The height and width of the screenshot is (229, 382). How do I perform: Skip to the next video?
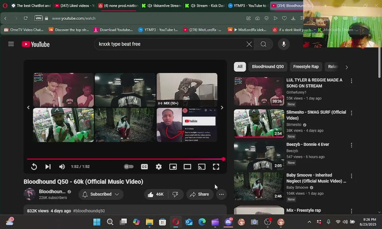(x=48, y=166)
